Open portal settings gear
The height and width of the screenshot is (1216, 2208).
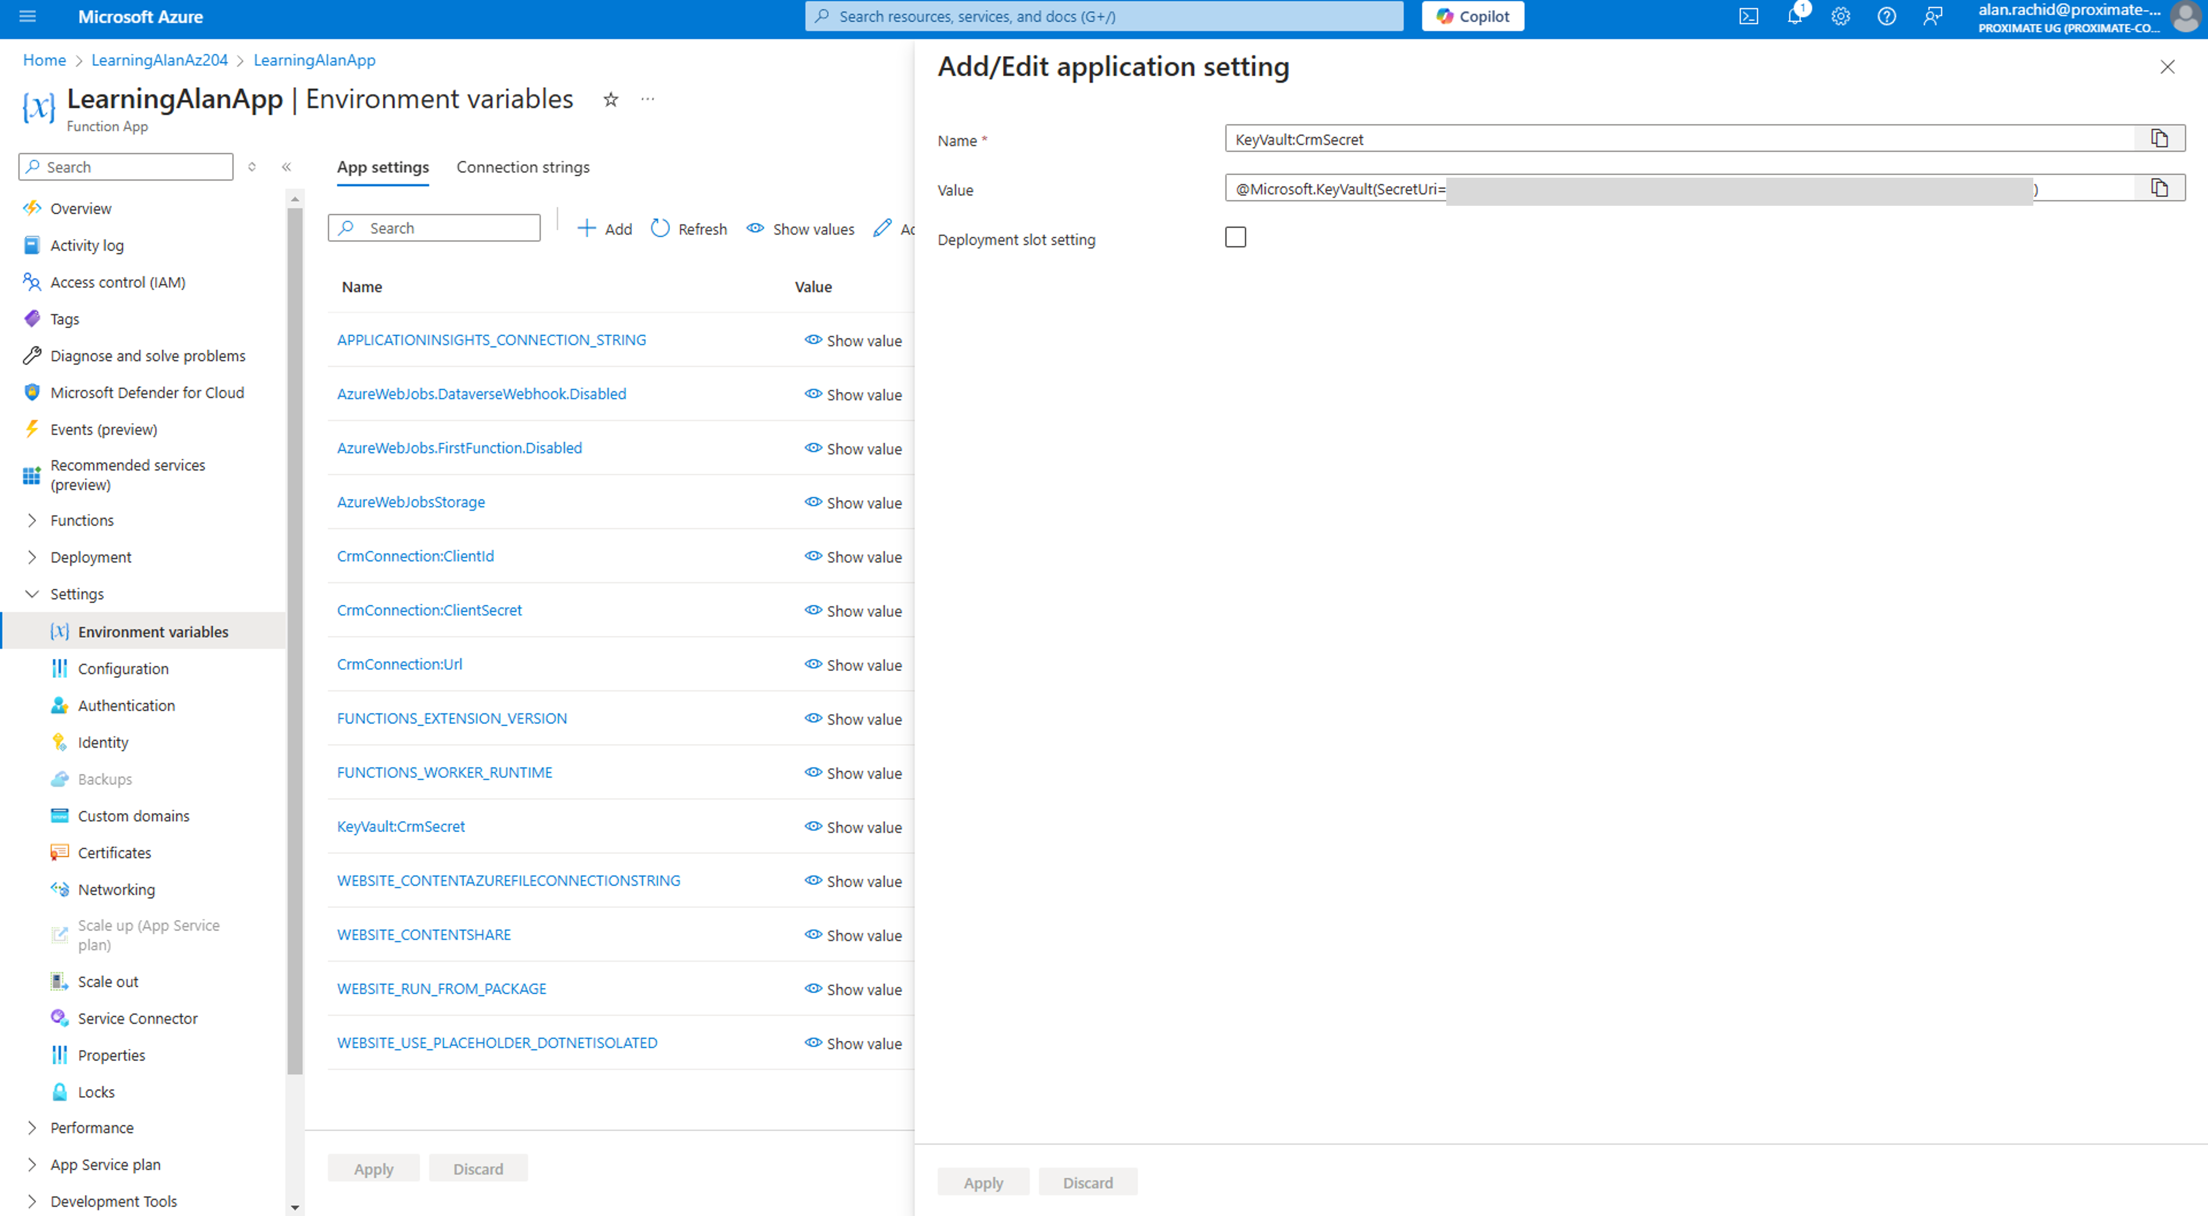[x=1840, y=16]
